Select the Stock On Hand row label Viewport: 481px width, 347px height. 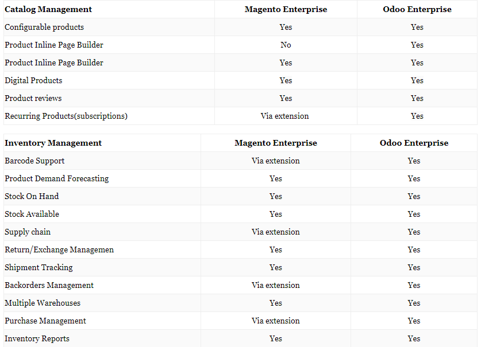[32, 196]
